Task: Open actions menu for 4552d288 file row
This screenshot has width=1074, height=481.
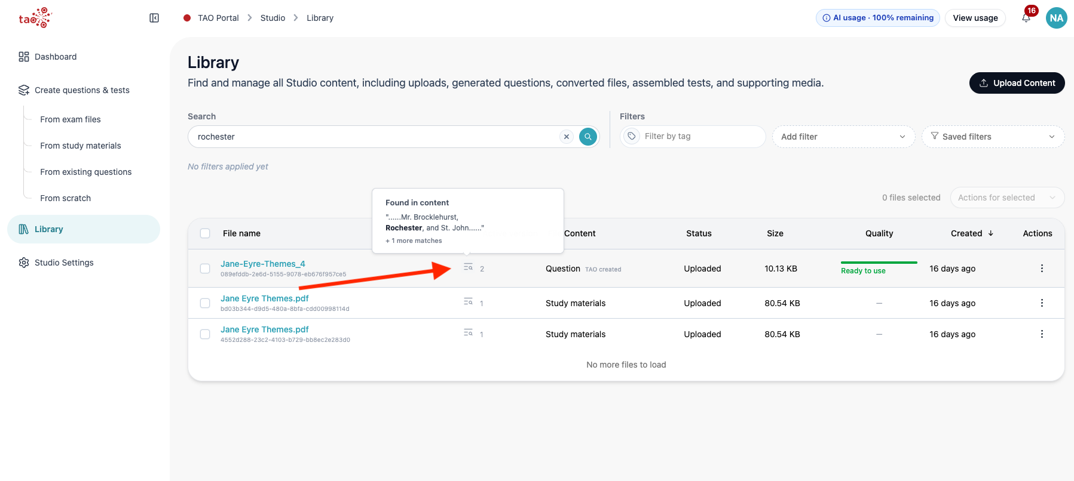Action: (x=1042, y=334)
